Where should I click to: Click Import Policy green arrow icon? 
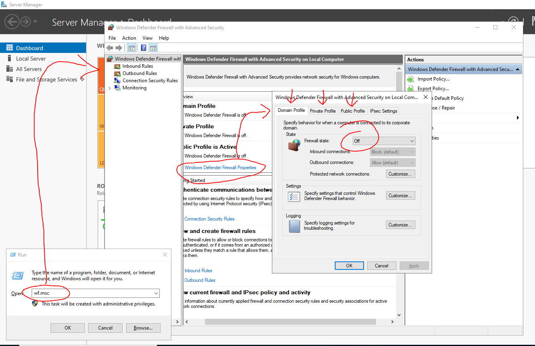(411, 79)
